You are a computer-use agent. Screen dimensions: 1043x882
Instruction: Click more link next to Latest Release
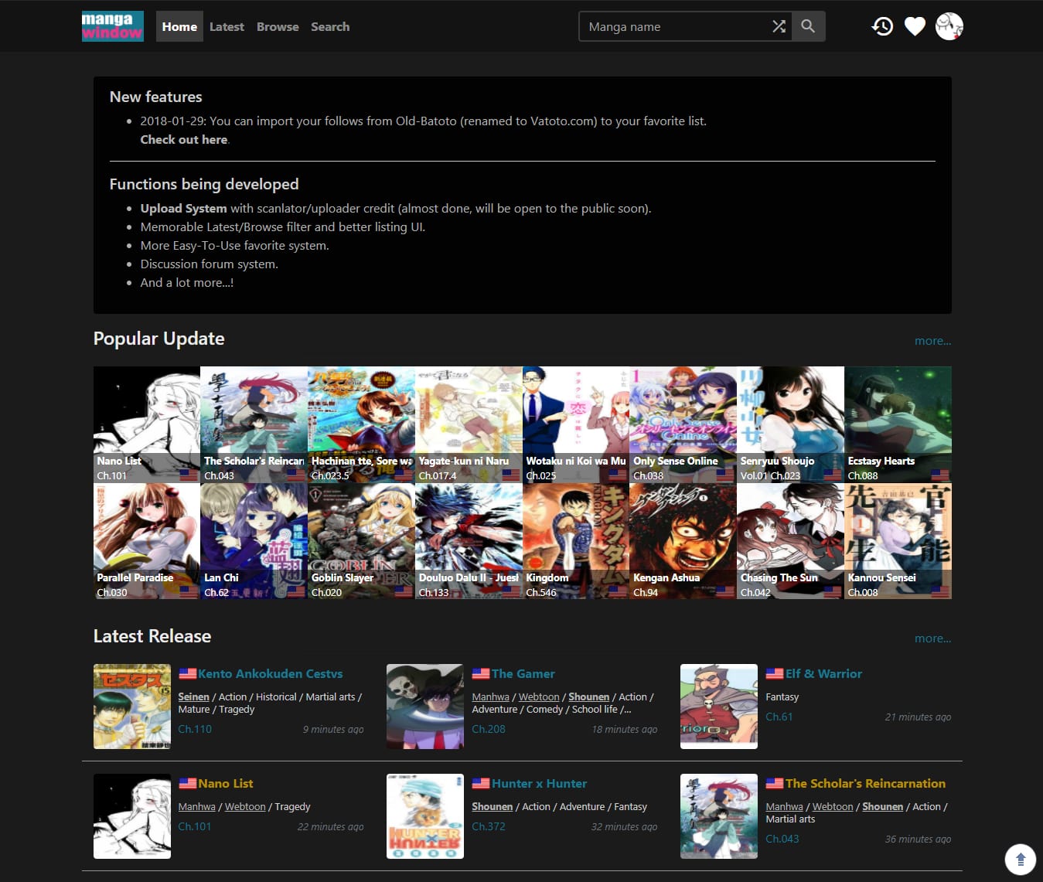coord(932,639)
